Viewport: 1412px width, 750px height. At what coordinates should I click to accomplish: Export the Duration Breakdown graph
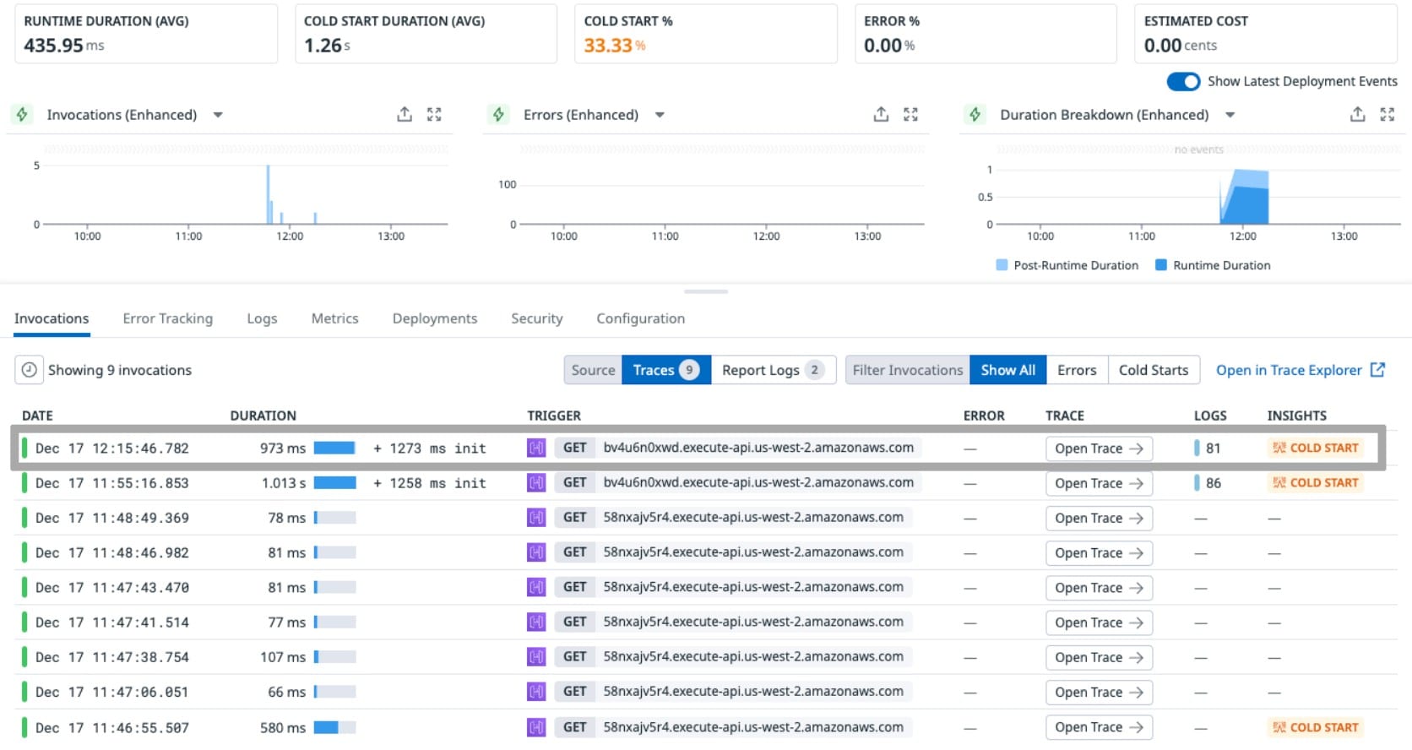(1357, 114)
